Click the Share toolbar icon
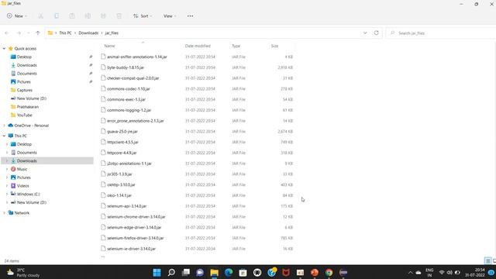 [x=103, y=15]
